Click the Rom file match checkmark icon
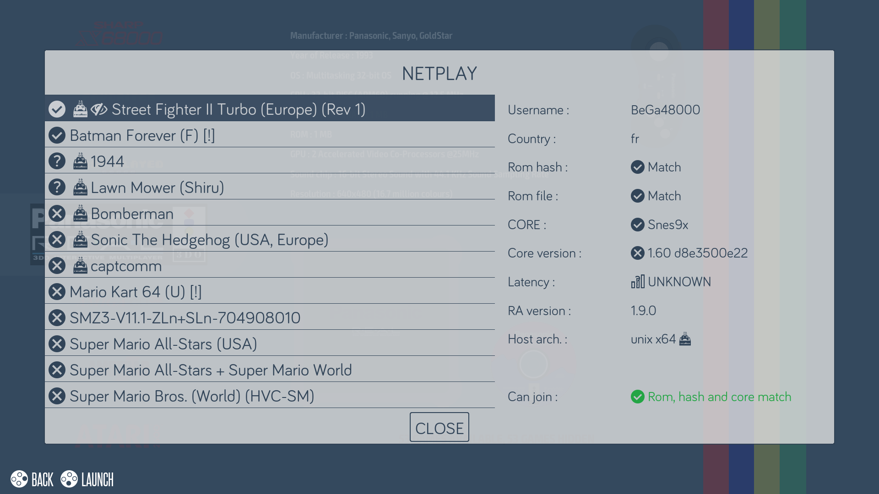The height and width of the screenshot is (494, 879). coord(637,196)
